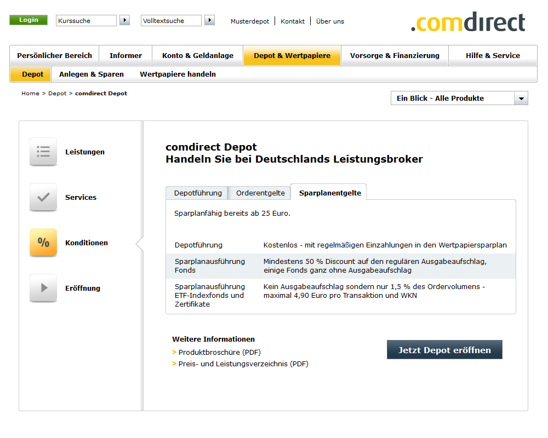Viewport: 548px width, 438px height.
Task: Click the Konditionen percent icon
Action: click(x=43, y=243)
